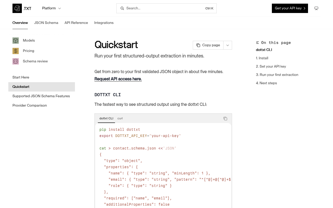Jump to 3. Run your first extraction
333x208 pixels.
coord(277,75)
